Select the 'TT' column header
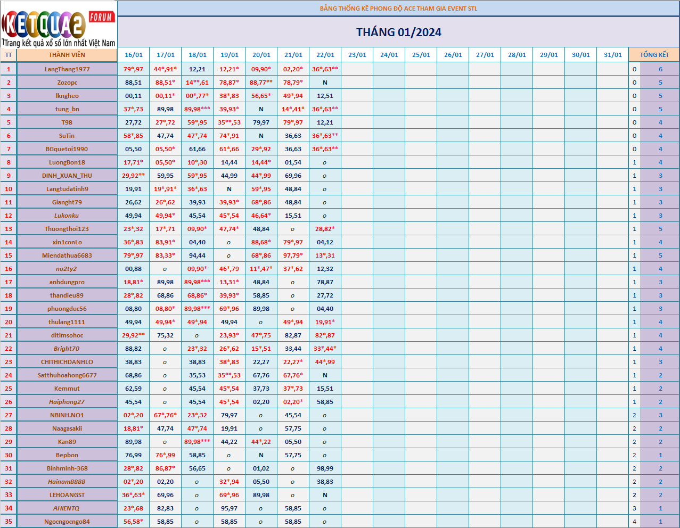The width and height of the screenshot is (680, 528). coord(9,55)
